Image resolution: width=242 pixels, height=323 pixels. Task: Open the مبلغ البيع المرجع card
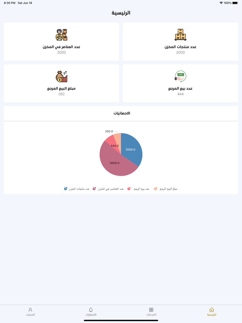tap(61, 83)
